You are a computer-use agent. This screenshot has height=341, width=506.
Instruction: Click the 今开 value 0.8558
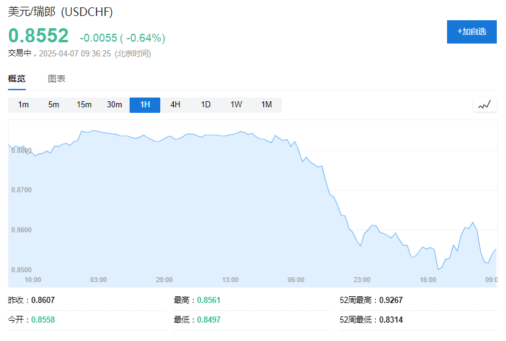[42, 320]
